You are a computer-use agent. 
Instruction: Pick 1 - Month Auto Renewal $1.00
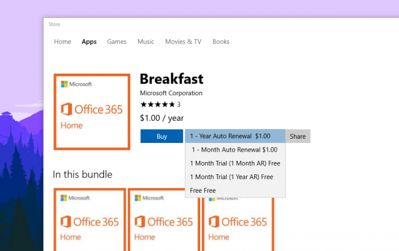[x=235, y=150]
